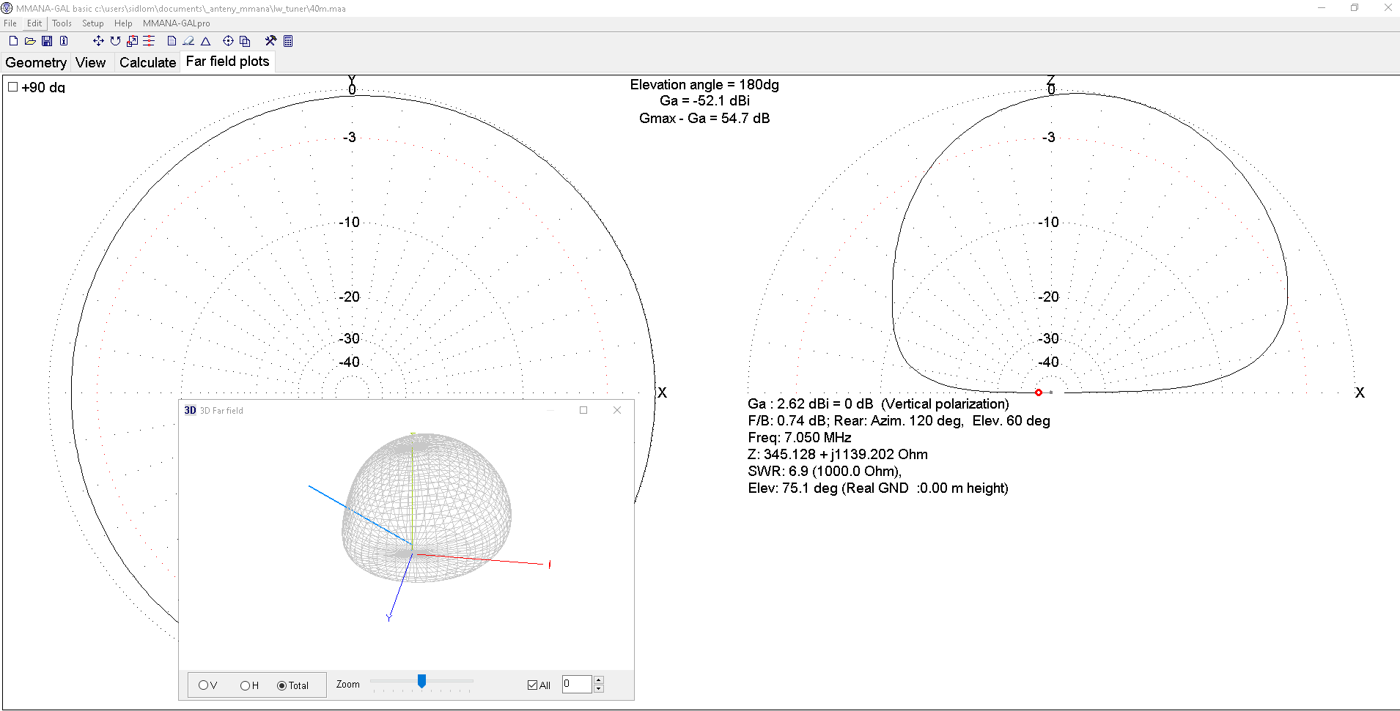
Task: Switch to the Geometry tab
Action: click(x=36, y=62)
